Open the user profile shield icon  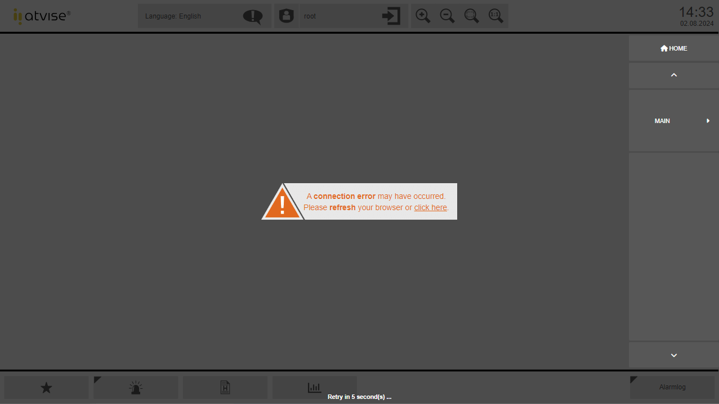click(x=287, y=16)
